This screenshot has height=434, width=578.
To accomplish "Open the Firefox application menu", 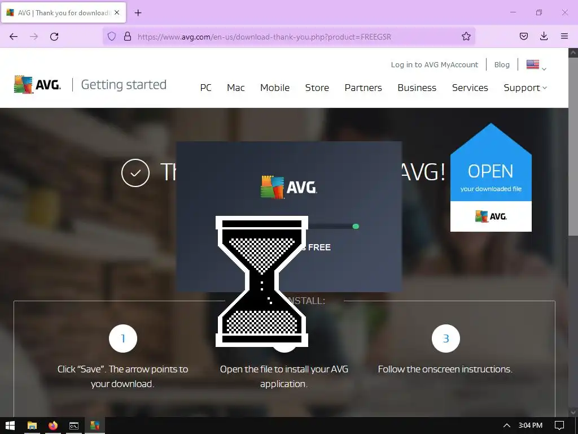I will 564,36.
